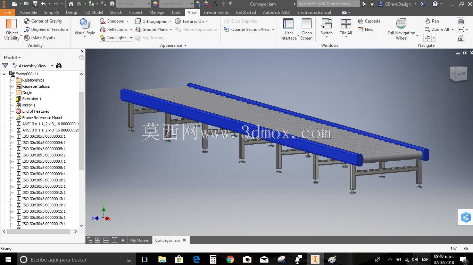Switch to the Assemble tab

pyautogui.click(x=28, y=12)
